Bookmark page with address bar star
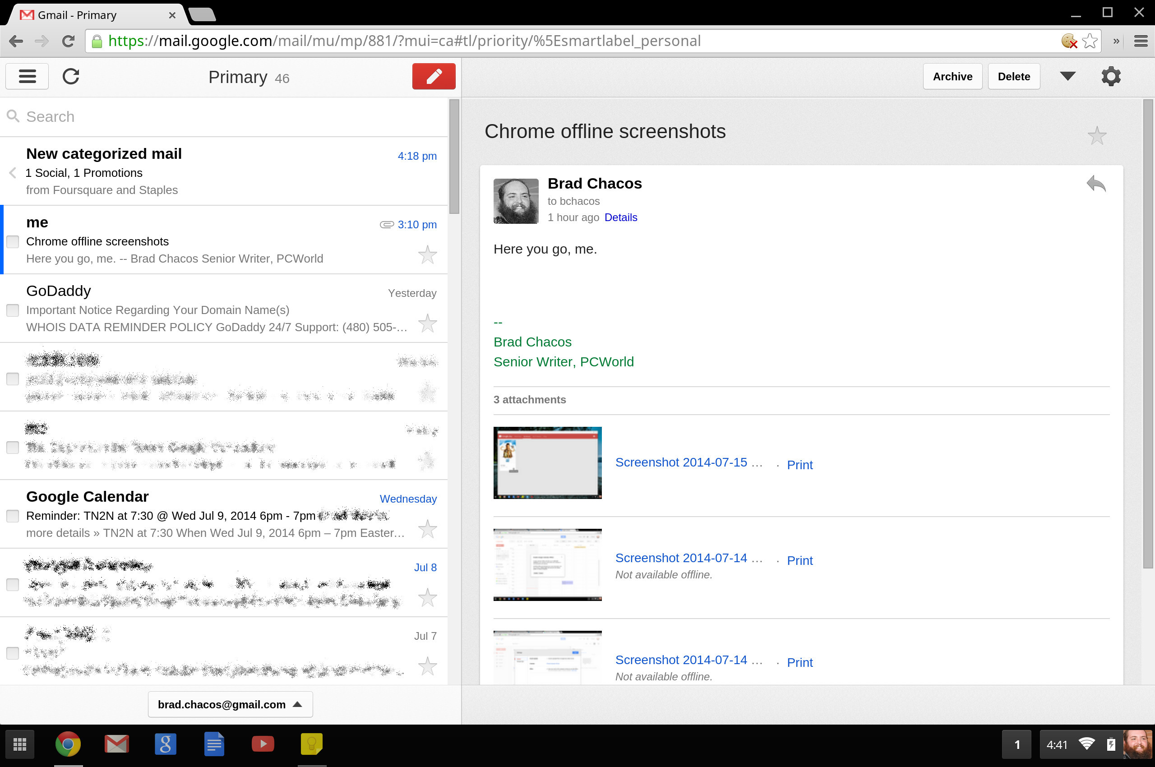This screenshot has width=1155, height=767. pyautogui.click(x=1090, y=41)
